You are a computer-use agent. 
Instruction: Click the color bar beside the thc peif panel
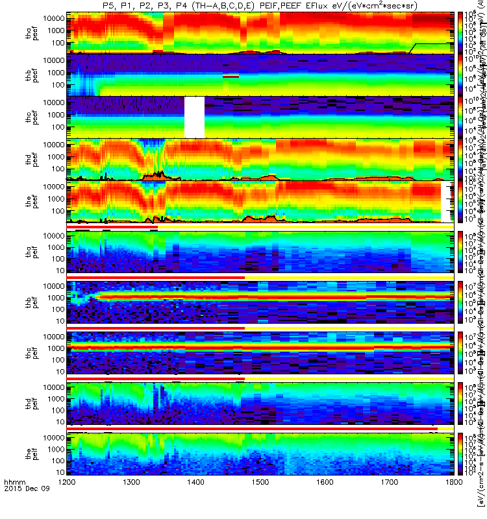point(460,353)
